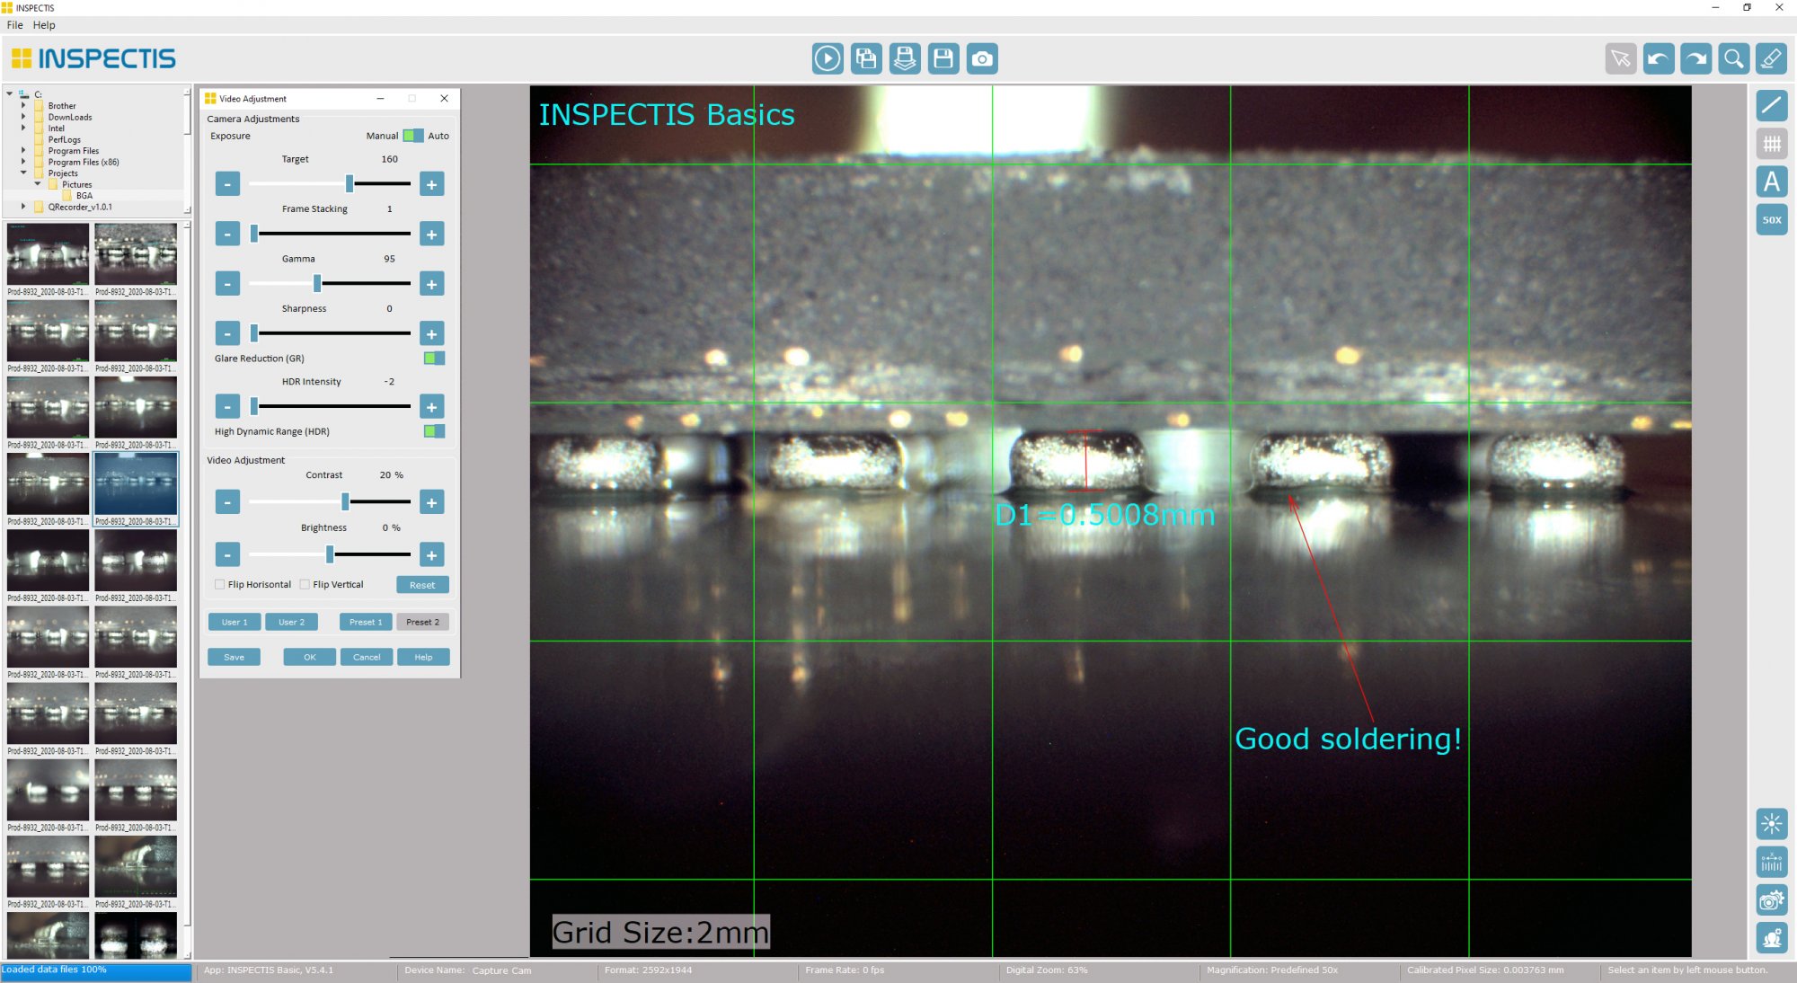Click the camera snapshot icon
Screen dimensions: 1797x983
tap(982, 59)
